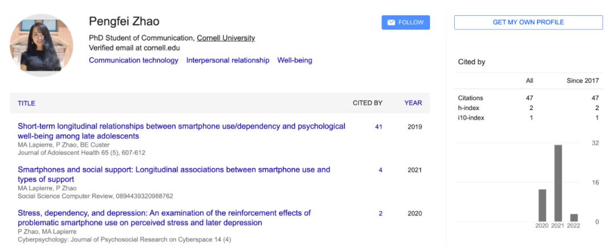Click the 2022 bar in citations chart
Screen dimensions: 614x247
(x=574, y=217)
